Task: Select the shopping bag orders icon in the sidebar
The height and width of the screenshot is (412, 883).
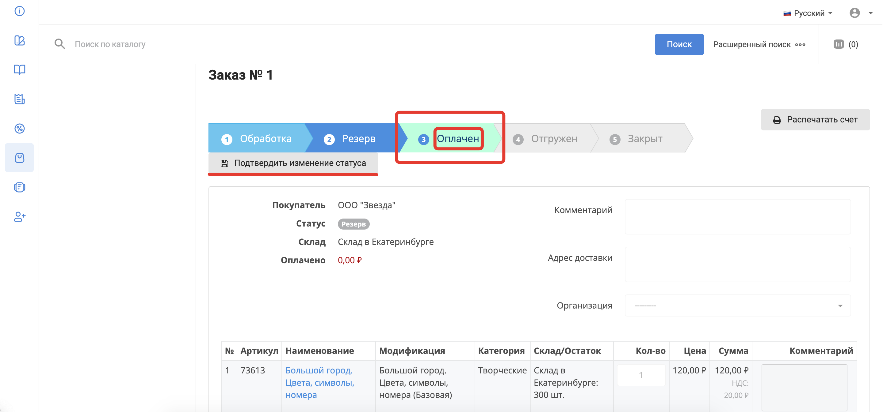Action: [20, 158]
